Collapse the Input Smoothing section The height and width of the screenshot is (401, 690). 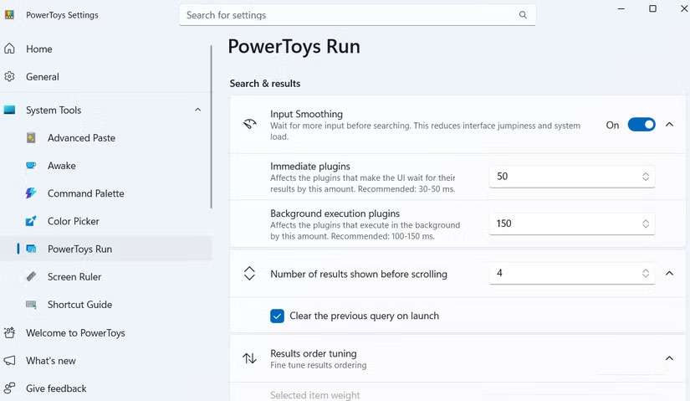[669, 125]
